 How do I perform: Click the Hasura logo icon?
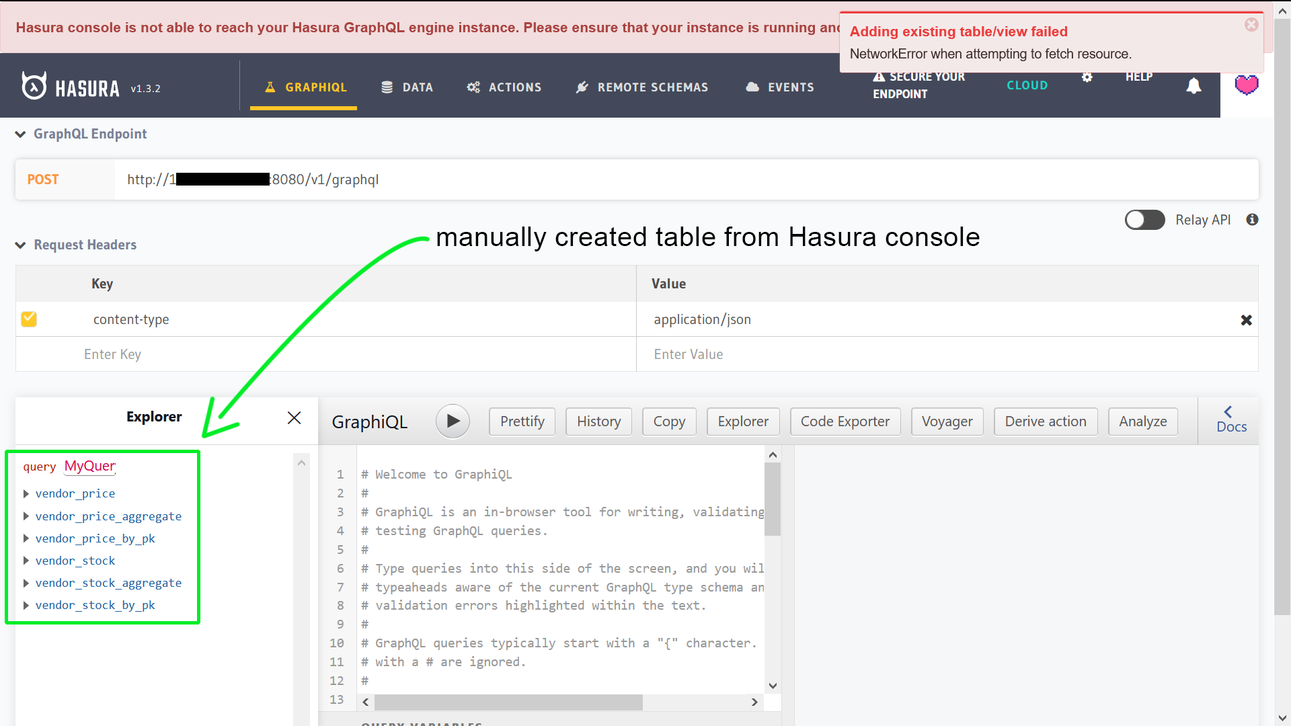pyautogui.click(x=33, y=85)
